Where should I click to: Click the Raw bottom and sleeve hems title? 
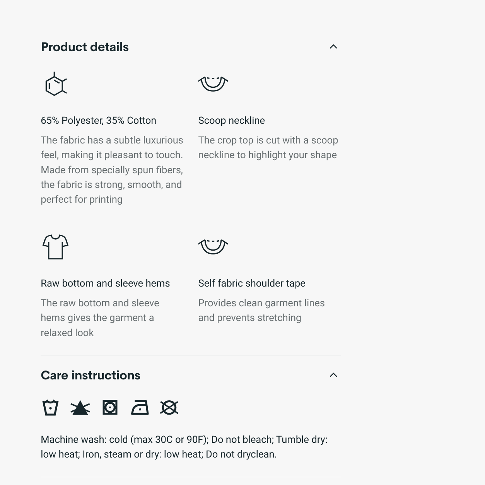coord(105,283)
